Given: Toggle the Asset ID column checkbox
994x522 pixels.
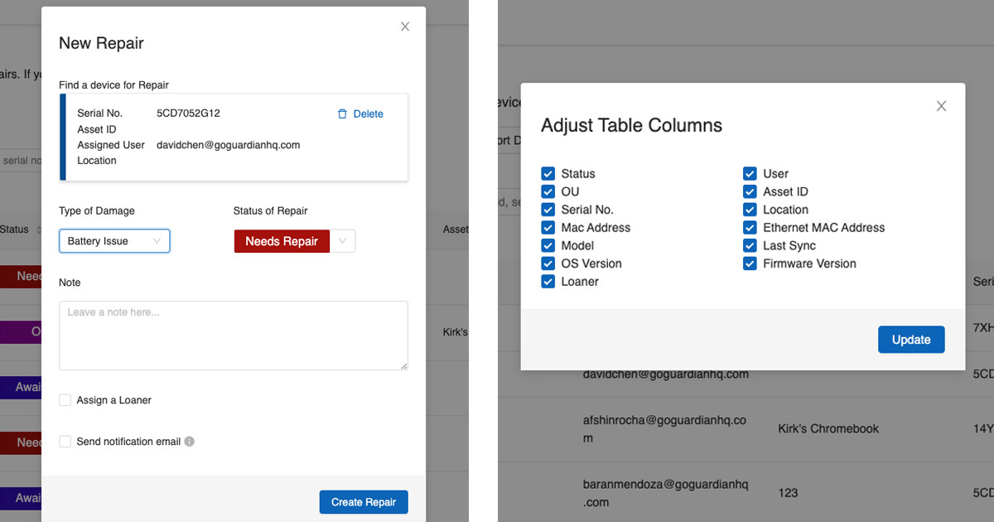Looking at the screenshot, I should (x=750, y=191).
